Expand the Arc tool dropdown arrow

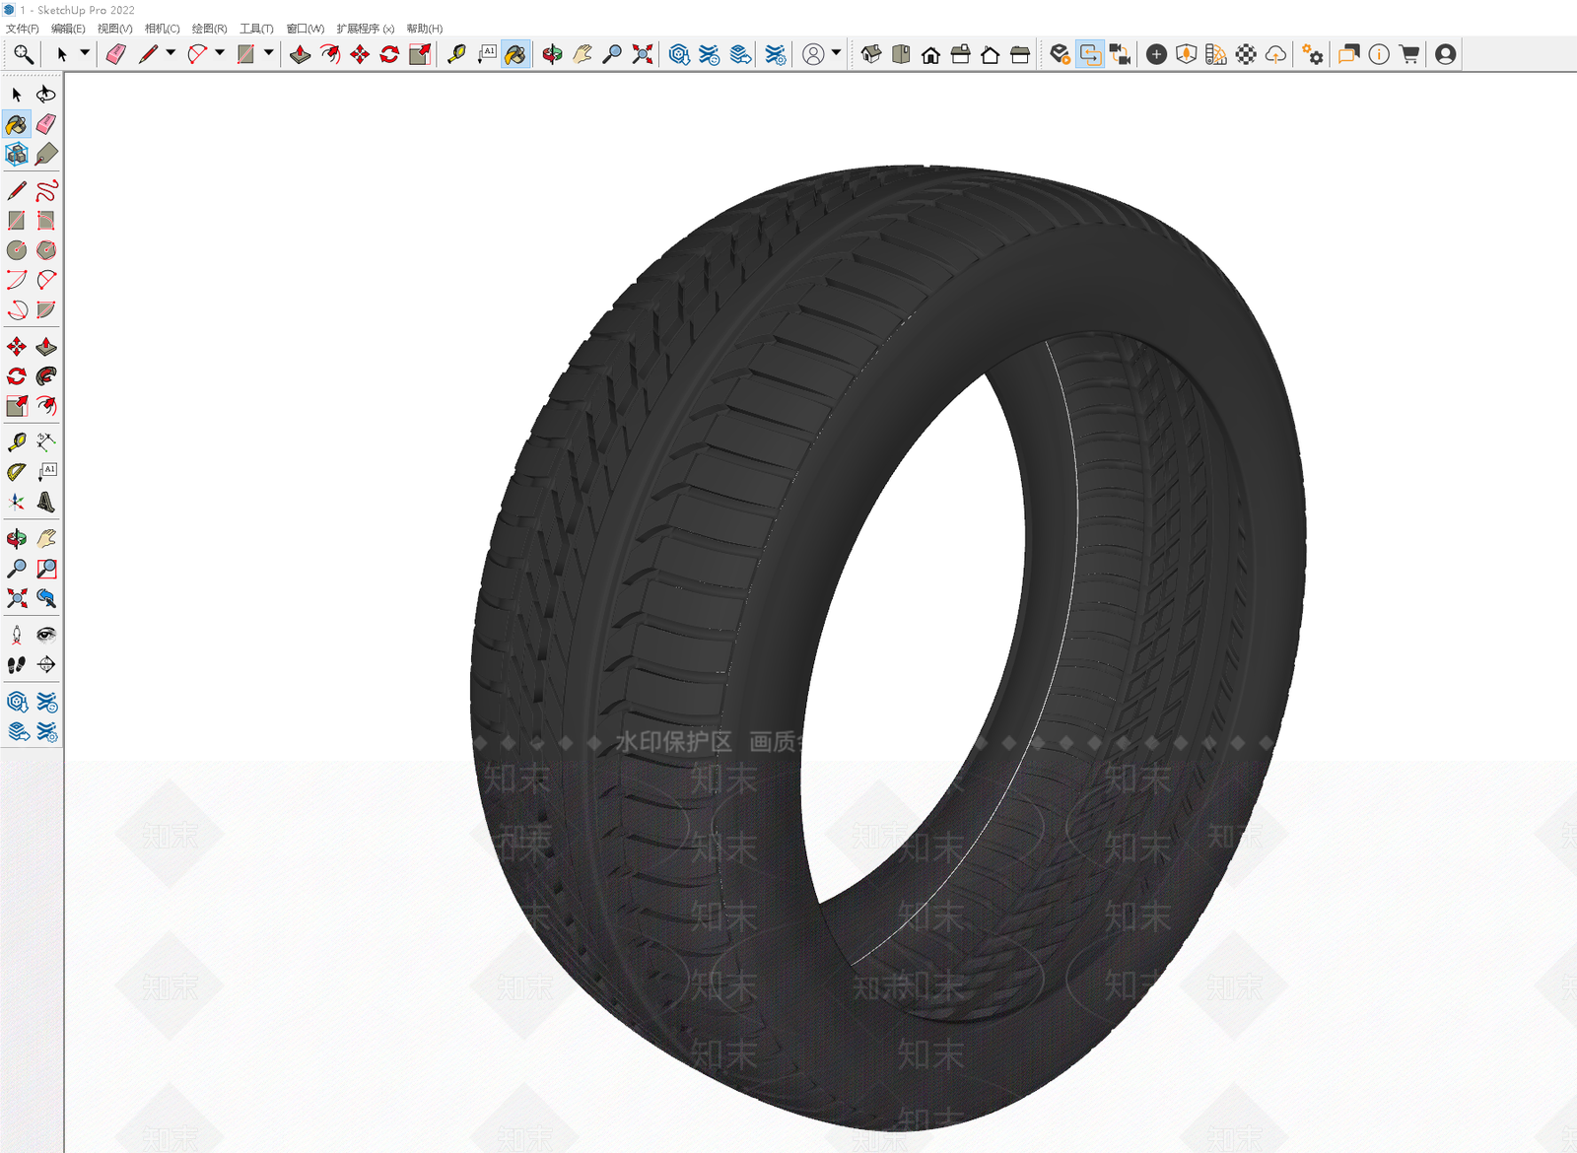click(220, 53)
